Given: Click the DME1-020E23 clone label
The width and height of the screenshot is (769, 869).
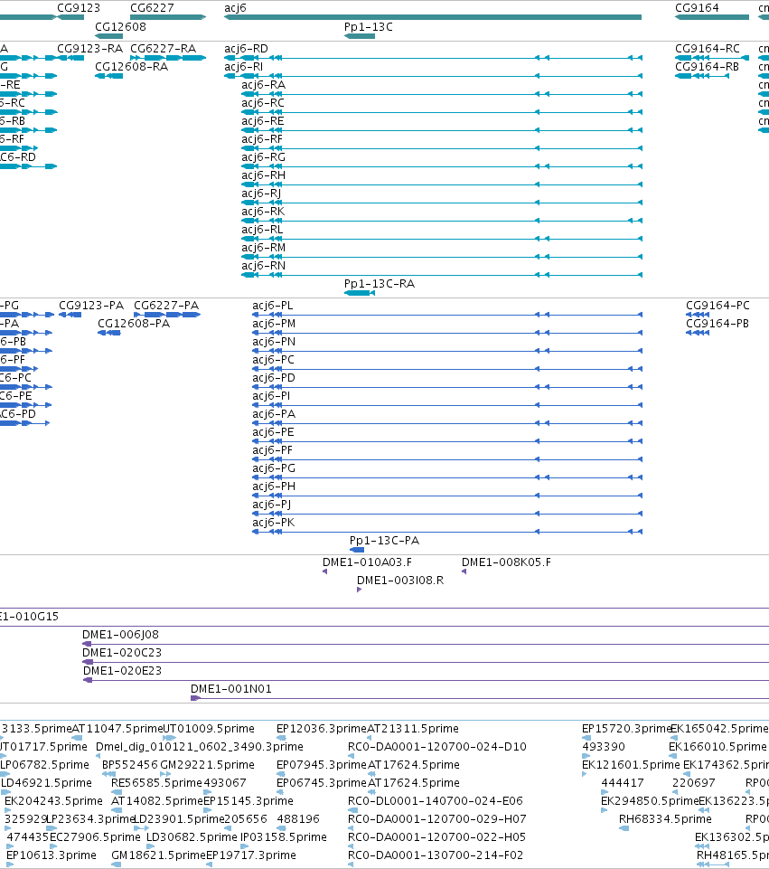Looking at the screenshot, I should coord(122,671).
